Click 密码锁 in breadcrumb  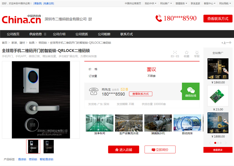click(43, 43)
